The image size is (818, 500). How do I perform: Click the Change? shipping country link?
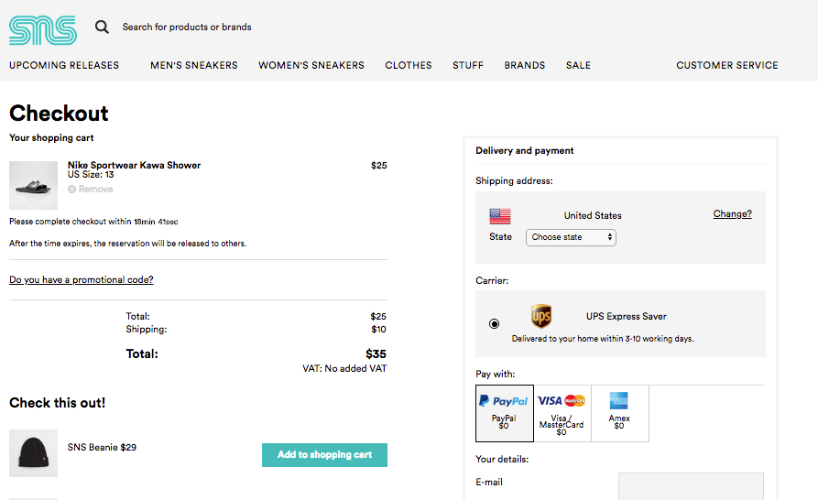pyautogui.click(x=732, y=214)
